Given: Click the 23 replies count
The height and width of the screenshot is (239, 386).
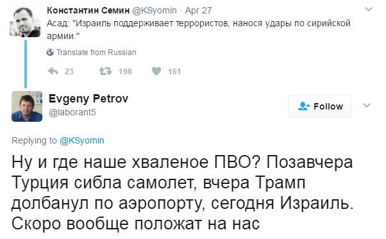Looking at the screenshot, I should tap(69, 72).
